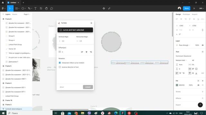
Task: Click the Present play icon
Action: 194,9
